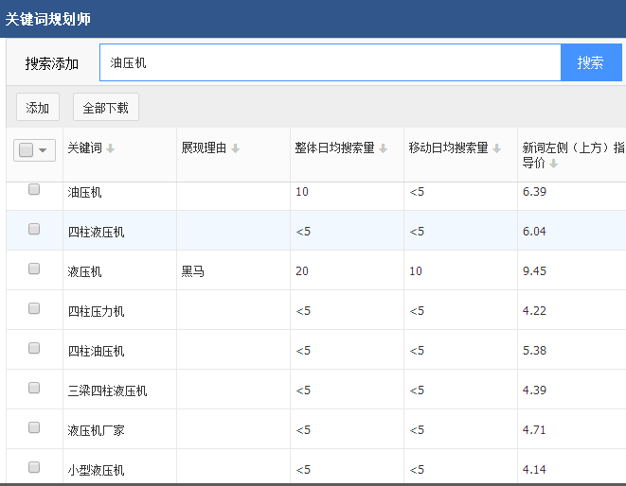Click keyword 液压机厂家 in the list
Screen dimensions: 626x486
(x=96, y=430)
